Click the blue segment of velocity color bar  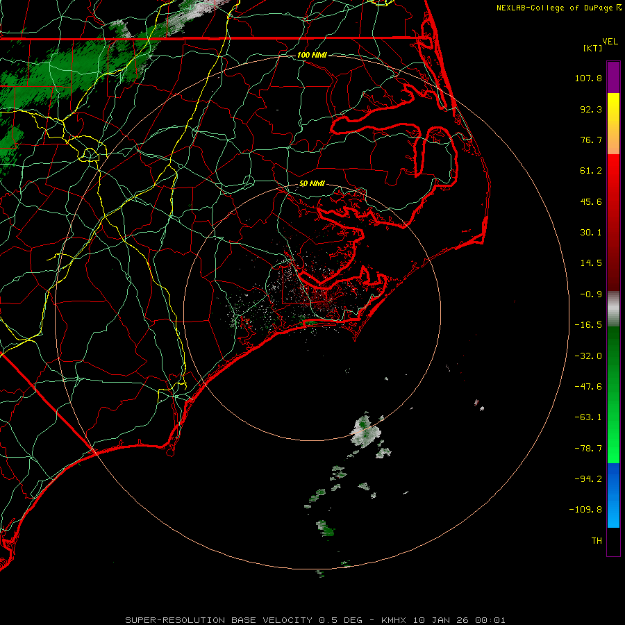(613, 495)
